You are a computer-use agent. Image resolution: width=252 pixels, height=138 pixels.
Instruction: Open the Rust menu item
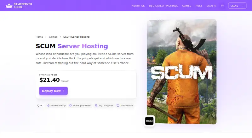pyautogui.click(x=199, y=6)
